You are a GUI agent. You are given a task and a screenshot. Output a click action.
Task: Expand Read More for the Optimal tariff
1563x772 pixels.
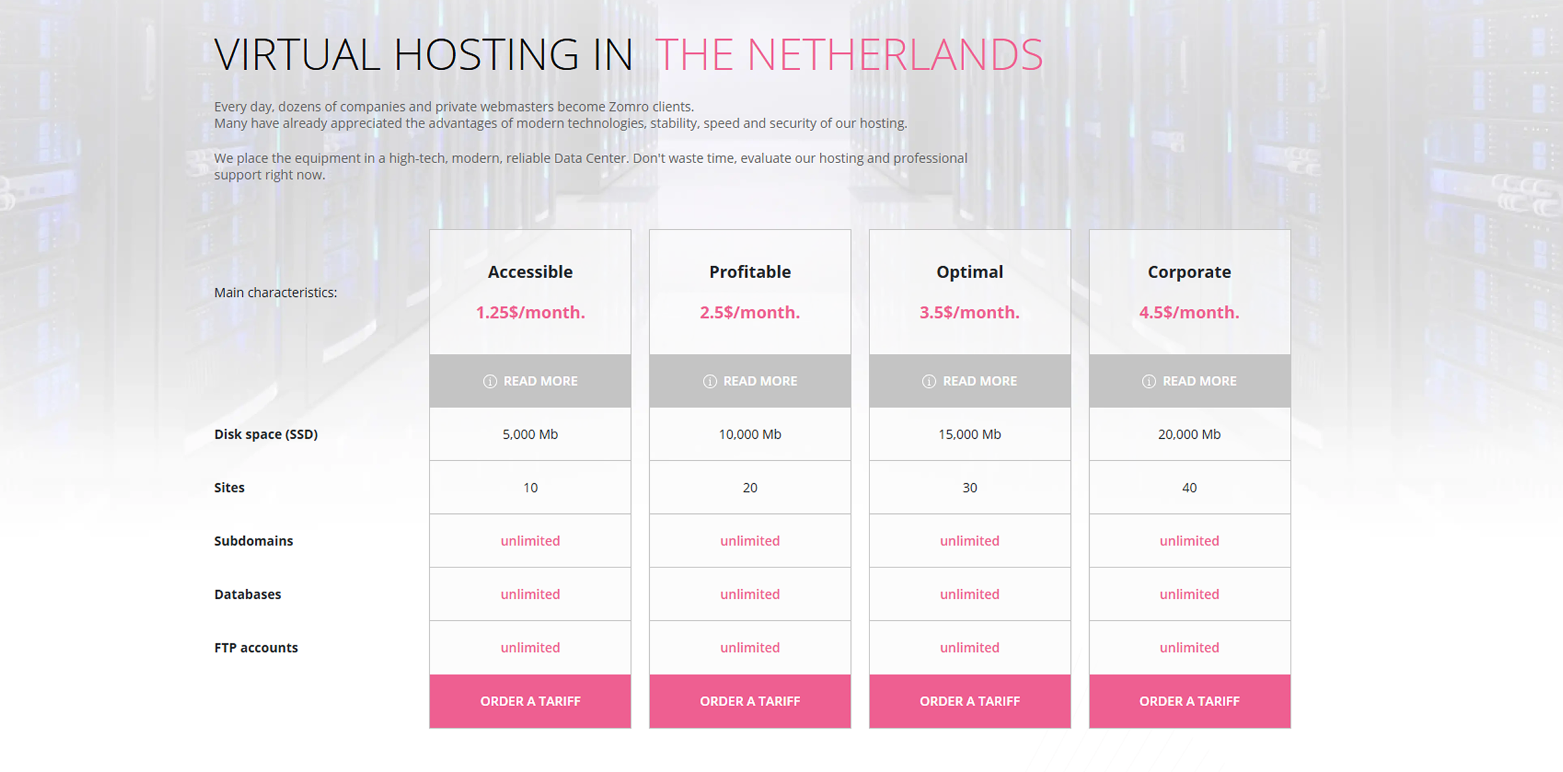point(970,381)
